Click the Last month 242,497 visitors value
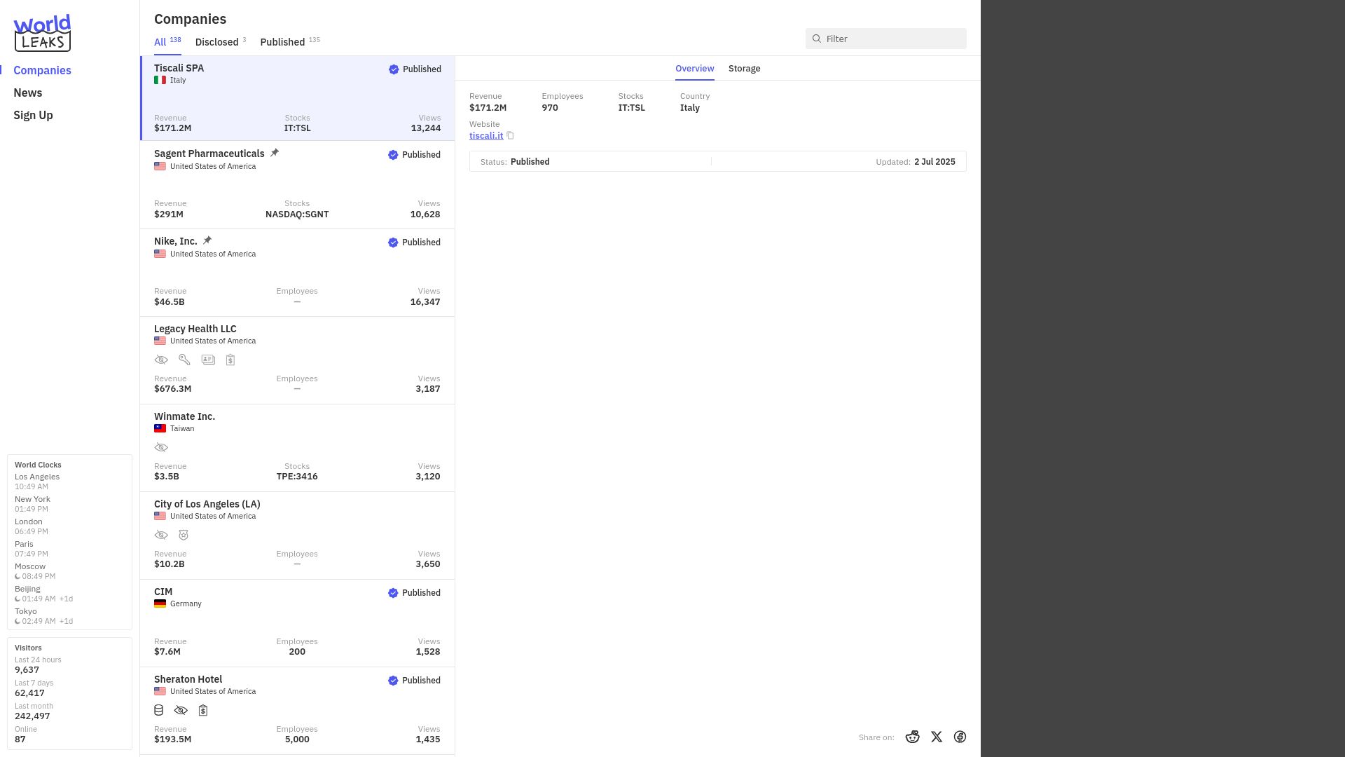1345x757 pixels. pyautogui.click(x=32, y=716)
